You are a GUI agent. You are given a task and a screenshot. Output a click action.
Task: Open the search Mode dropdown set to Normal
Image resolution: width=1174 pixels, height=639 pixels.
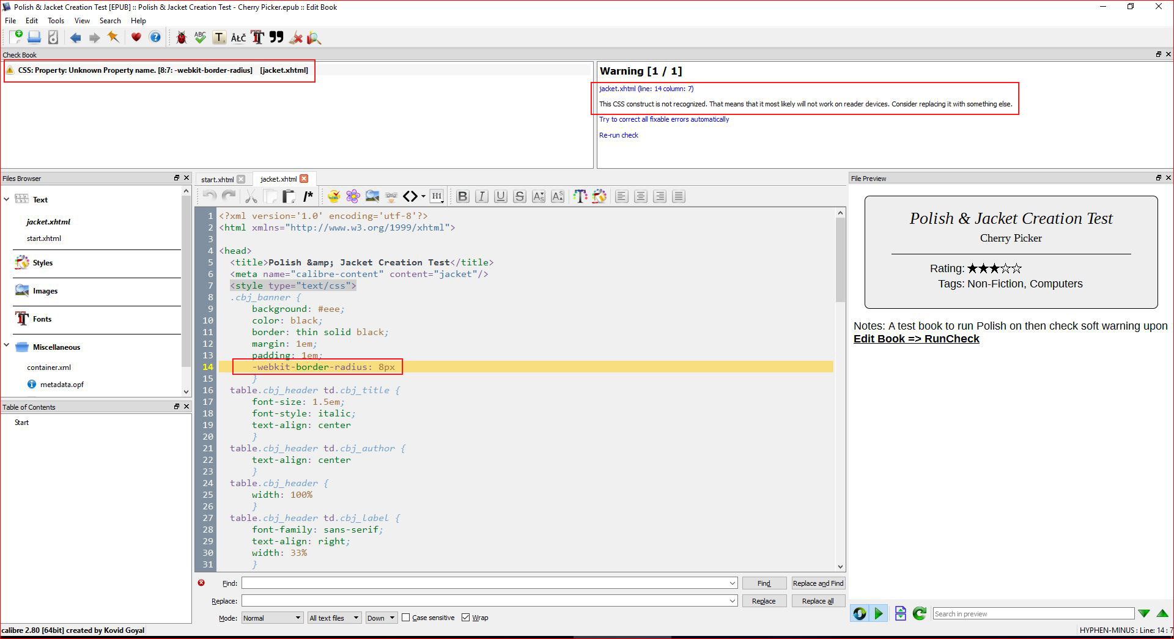[271, 618]
